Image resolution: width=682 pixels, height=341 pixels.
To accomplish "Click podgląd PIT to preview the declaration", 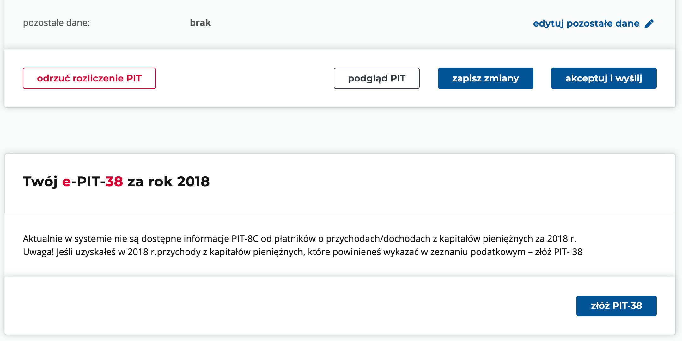I will (376, 79).
